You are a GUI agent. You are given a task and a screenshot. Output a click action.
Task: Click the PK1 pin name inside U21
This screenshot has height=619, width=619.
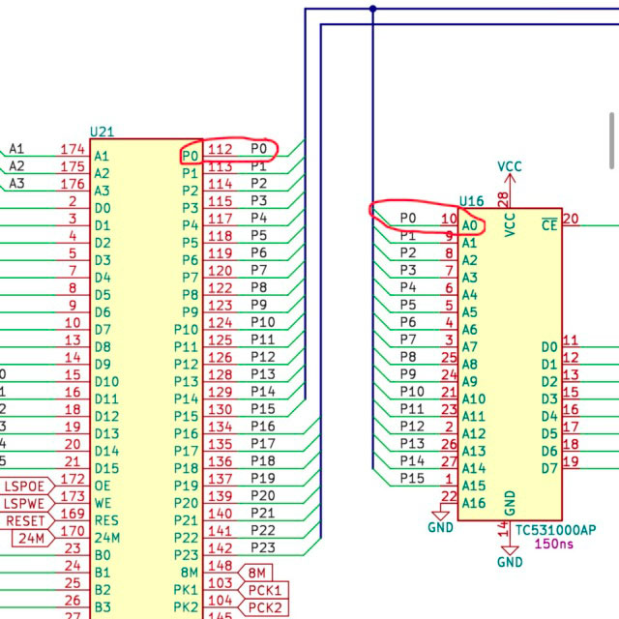(186, 590)
